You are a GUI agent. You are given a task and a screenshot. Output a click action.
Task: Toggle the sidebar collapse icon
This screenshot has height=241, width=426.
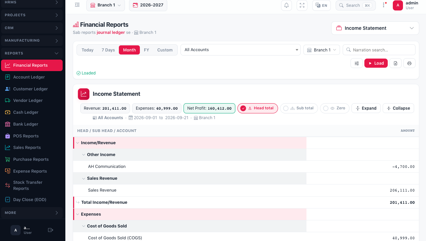(77, 5)
